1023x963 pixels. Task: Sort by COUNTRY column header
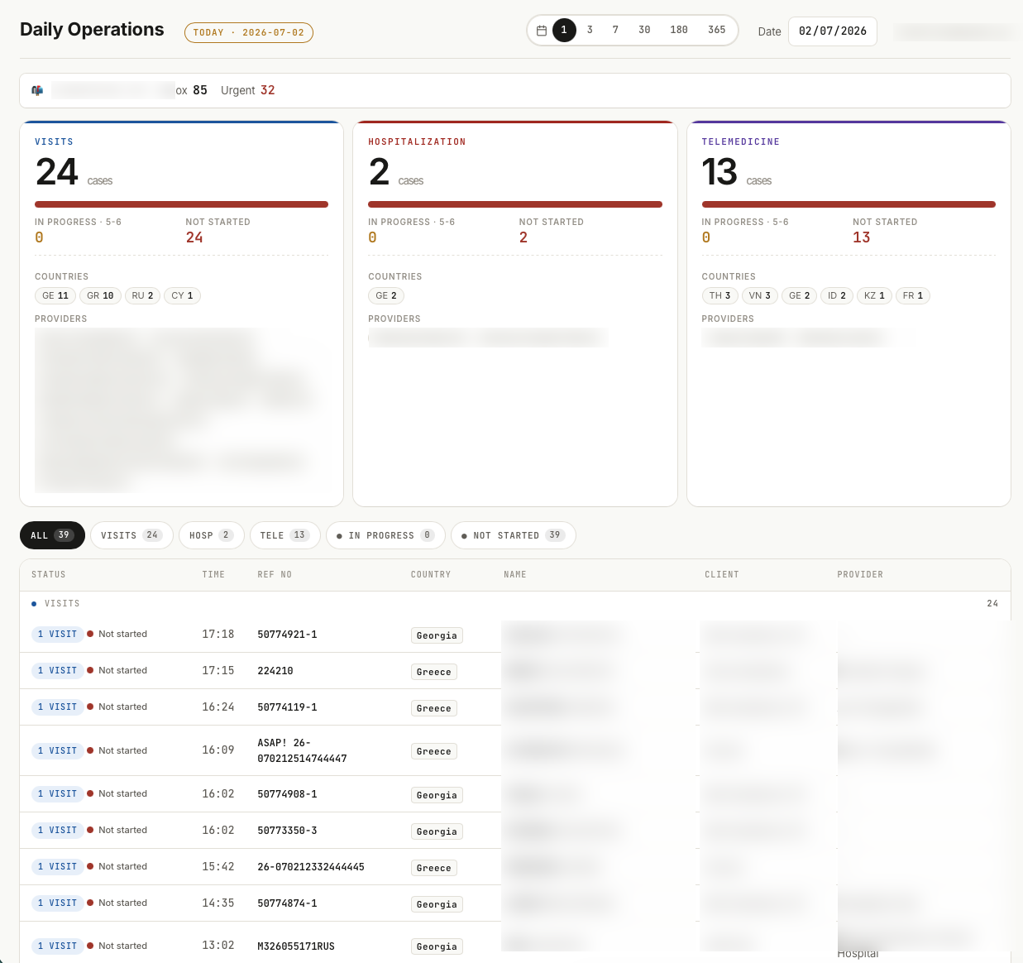coord(431,574)
